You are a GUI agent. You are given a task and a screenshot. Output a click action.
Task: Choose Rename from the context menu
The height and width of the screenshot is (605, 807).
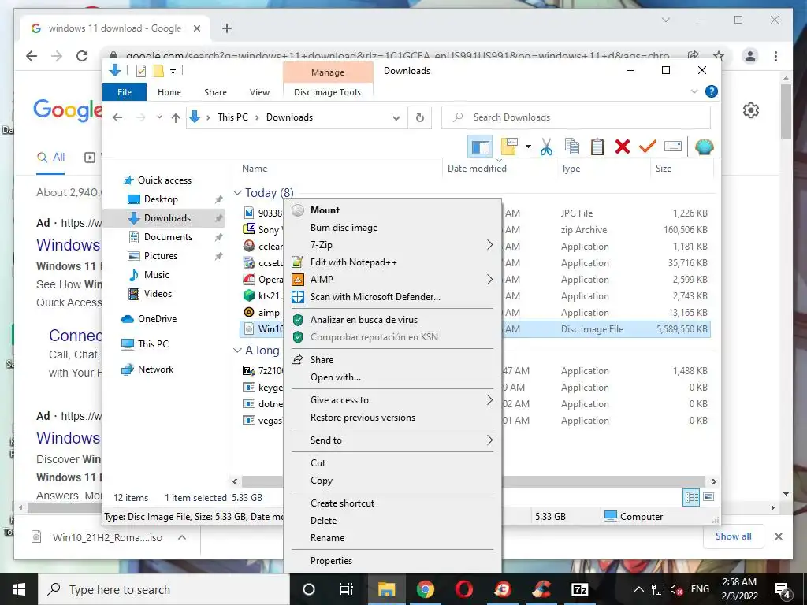pyautogui.click(x=392, y=537)
